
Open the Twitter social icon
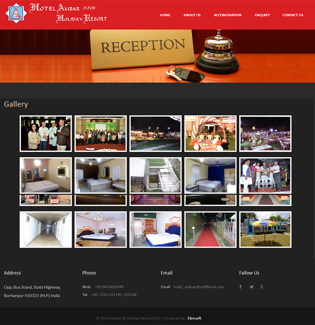coord(251,287)
